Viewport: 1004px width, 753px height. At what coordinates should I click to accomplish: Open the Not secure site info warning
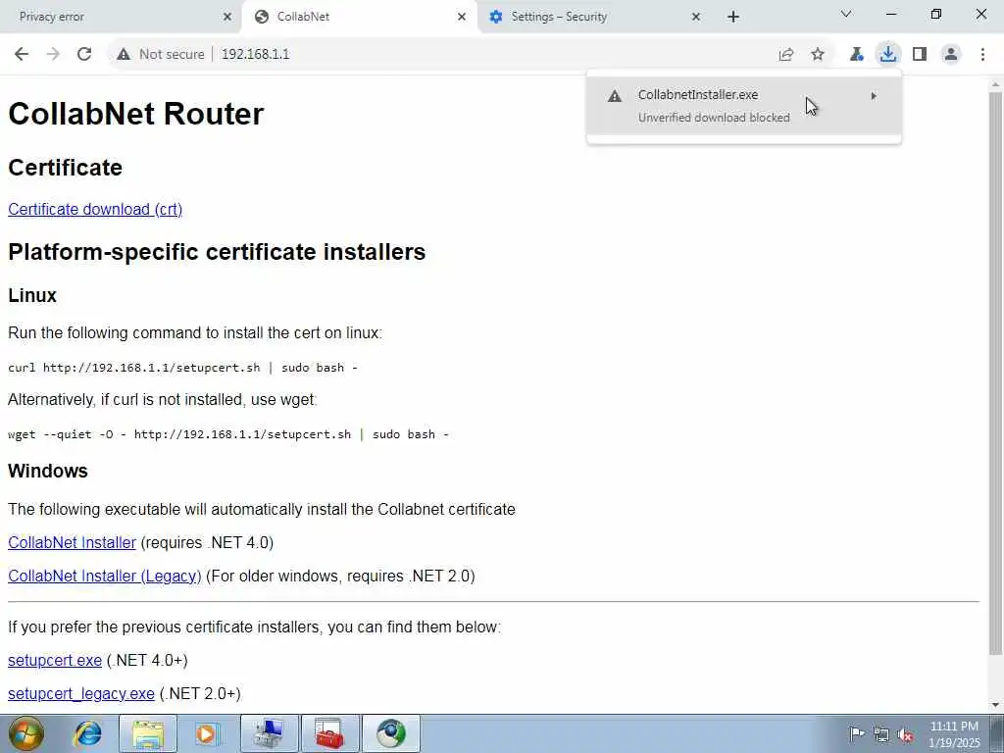[x=161, y=55]
